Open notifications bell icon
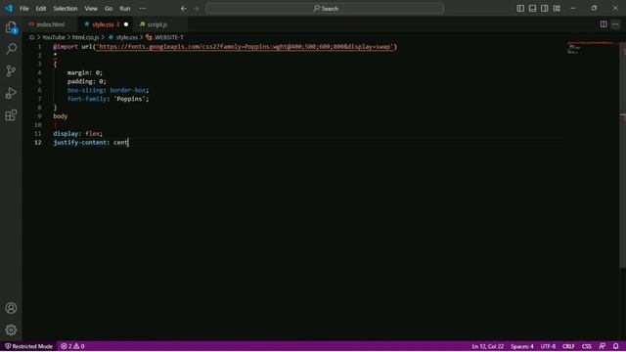The height and width of the screenshot is (352, 626). click(x=615, y=346)
